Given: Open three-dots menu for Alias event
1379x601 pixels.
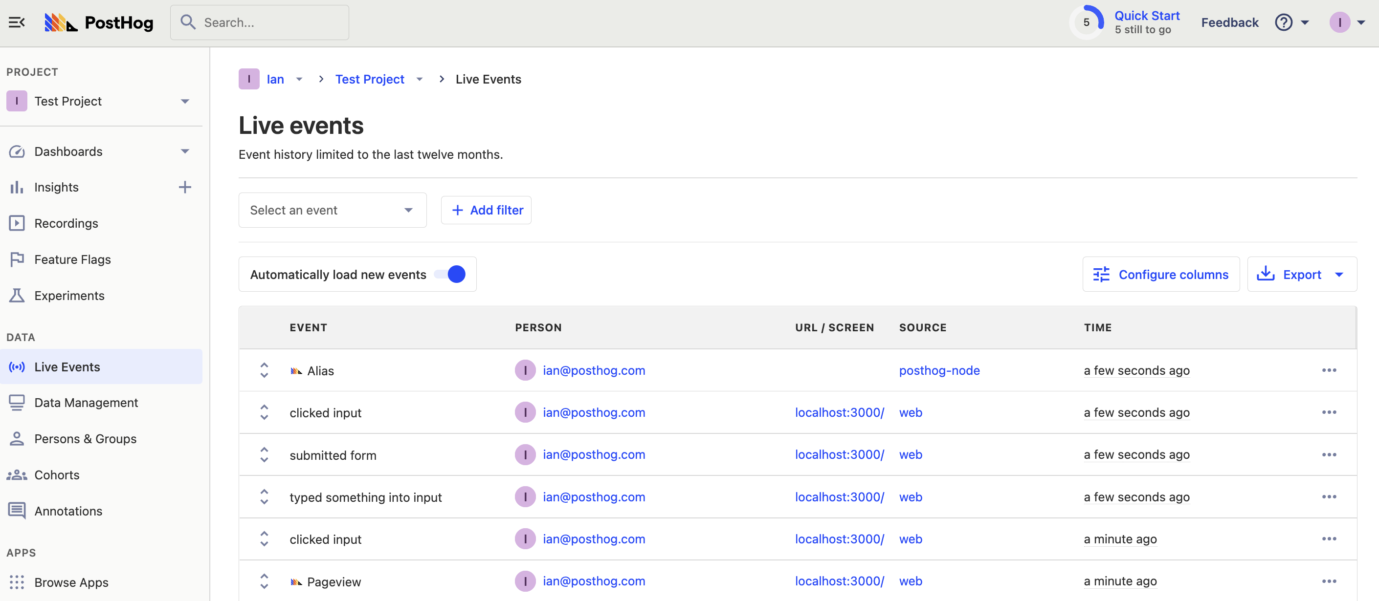Looking at the screenshot, I should click(1329, 370).
